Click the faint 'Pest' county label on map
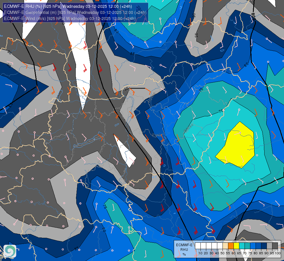This screenshot has height=261, width=284. [156, 135]
